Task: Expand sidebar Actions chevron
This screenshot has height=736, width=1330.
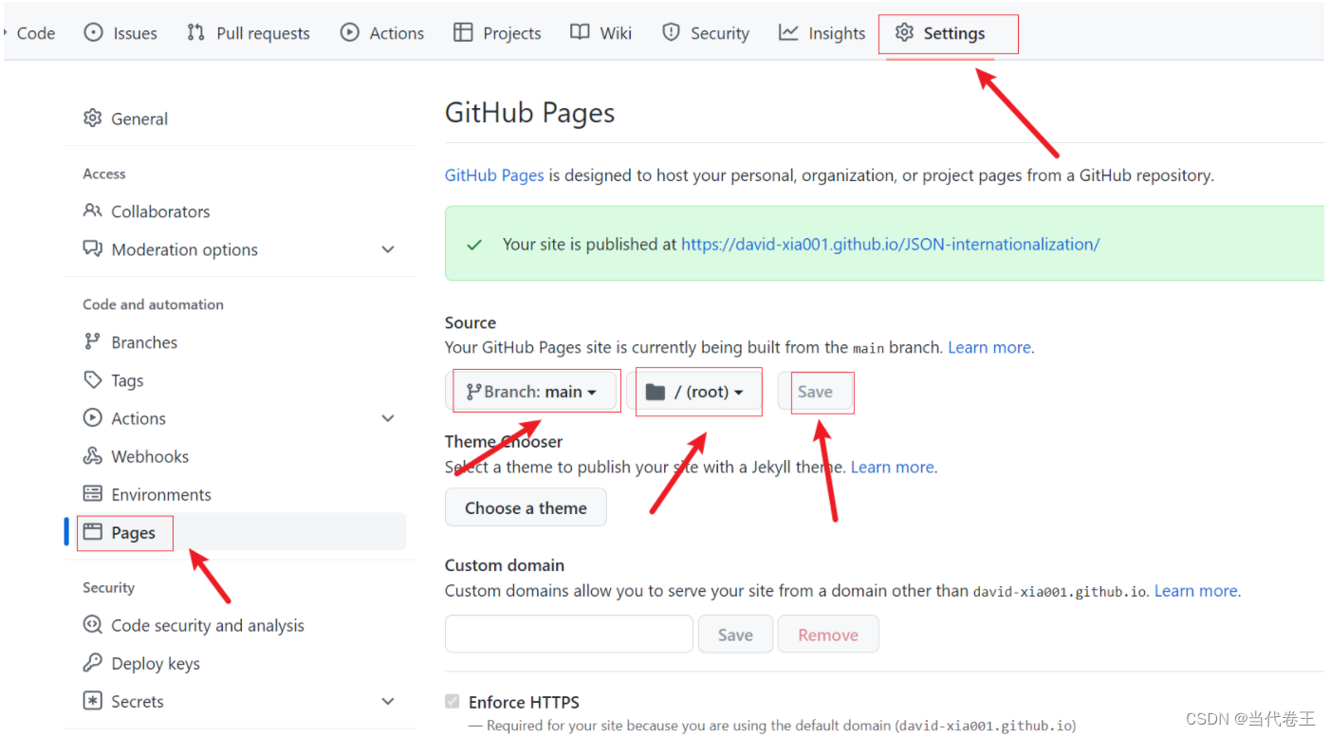Action: click(388, 418)
